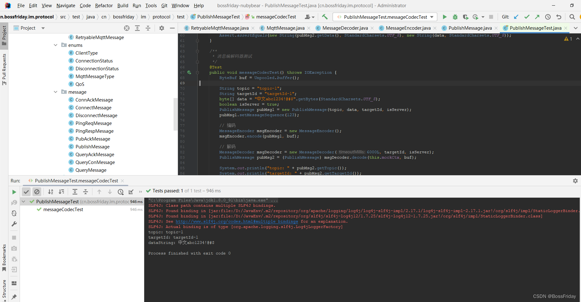Sort tests by duration icon
The width and height of the screenshot is (581, 302).
62,192
